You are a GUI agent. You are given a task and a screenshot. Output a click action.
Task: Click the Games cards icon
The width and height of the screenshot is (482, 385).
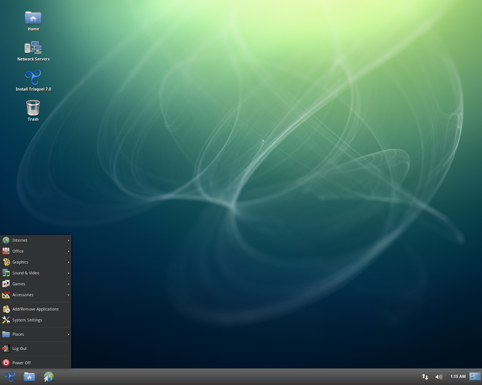click(x=6, y=284)
